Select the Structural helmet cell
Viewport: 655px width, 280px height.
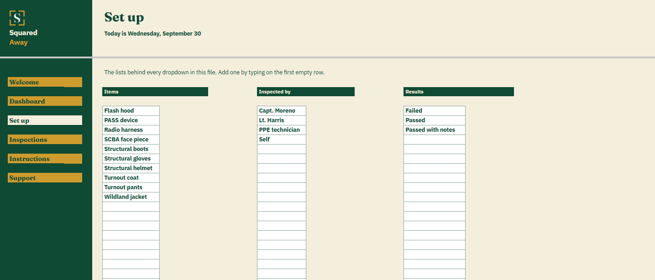click(131, 168)
